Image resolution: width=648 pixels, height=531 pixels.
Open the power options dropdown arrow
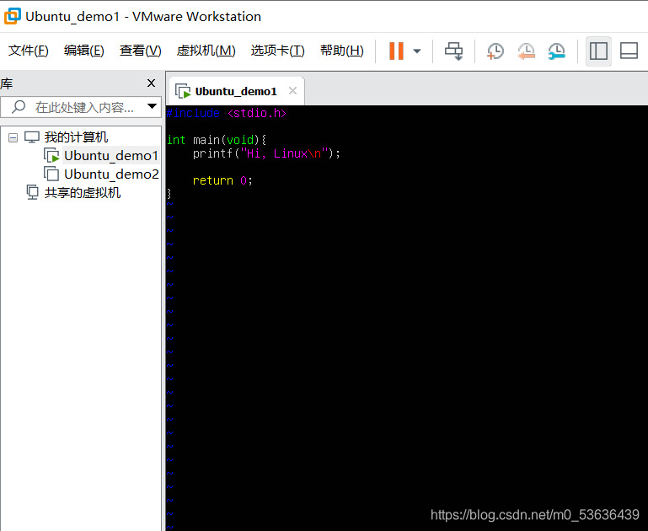coord(417,51)
